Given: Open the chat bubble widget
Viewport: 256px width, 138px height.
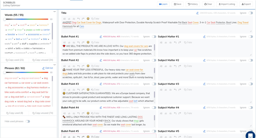Looking at the screenshot, I should point(250,135).
